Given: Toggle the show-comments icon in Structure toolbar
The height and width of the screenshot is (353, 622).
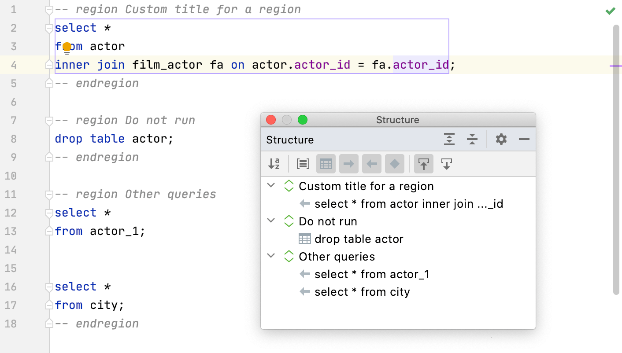Looking at the screenshot, I should (303, 164).
